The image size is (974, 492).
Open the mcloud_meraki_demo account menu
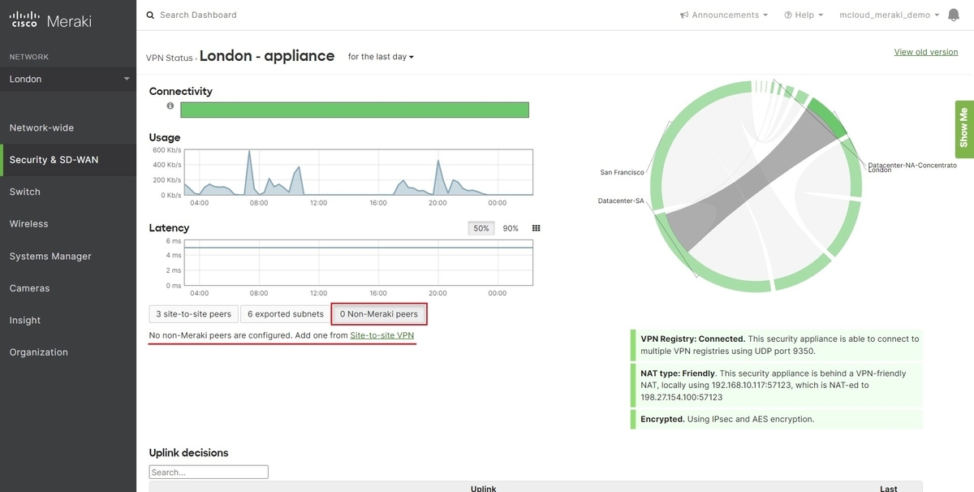(x=890, y=15)
